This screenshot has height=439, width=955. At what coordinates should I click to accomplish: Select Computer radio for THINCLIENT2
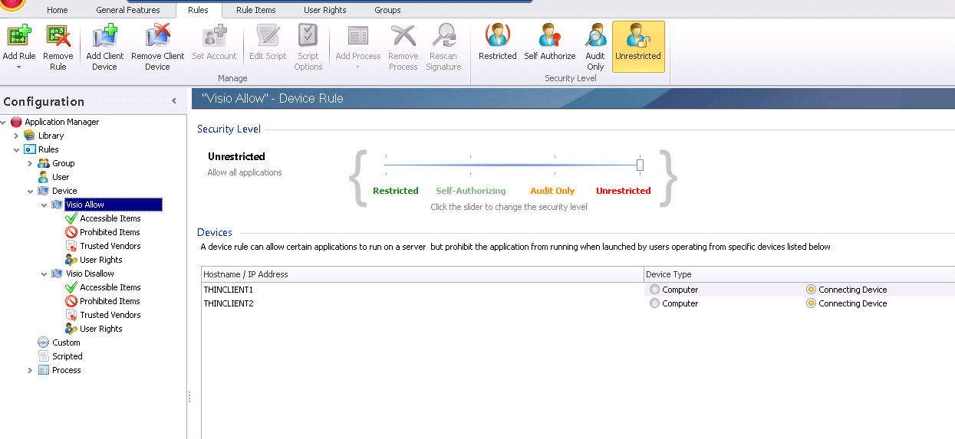tap(654, 303)
